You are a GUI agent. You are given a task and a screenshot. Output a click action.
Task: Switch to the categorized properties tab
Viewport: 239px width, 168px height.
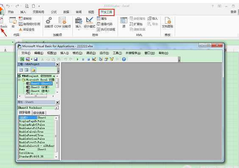coord(39,113)
